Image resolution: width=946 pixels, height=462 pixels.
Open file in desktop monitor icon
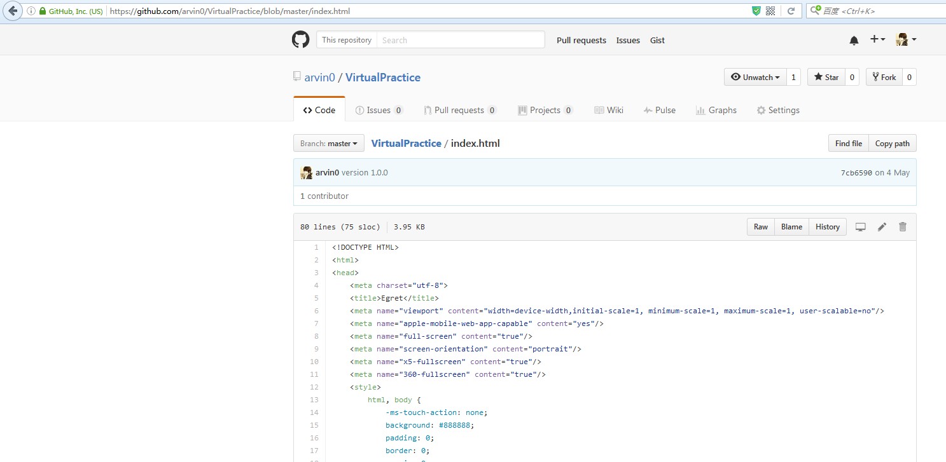(x=861, y=227)
